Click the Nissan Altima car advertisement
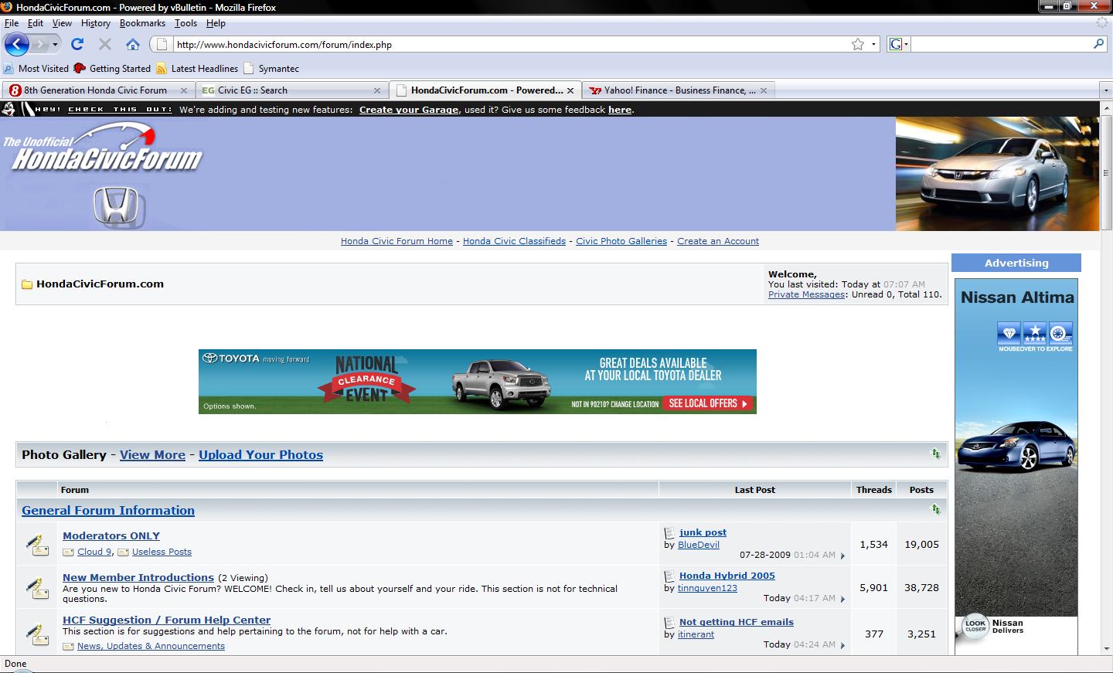The width and height of the screenshot is (1113, 673). pyautogui.click(x=1016, y=467)
